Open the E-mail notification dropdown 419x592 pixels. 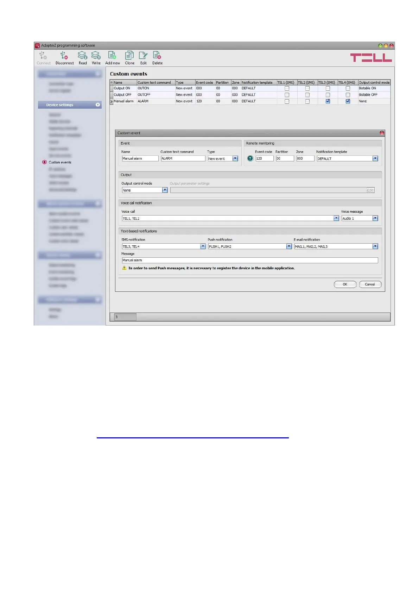[375, 246]
